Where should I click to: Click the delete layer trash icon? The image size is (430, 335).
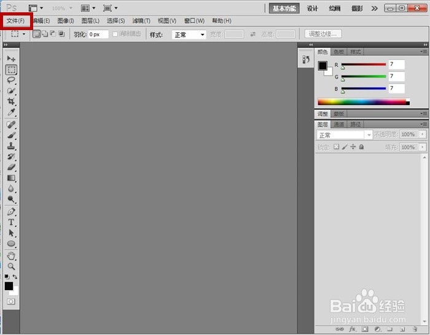(x=415, y=329)
